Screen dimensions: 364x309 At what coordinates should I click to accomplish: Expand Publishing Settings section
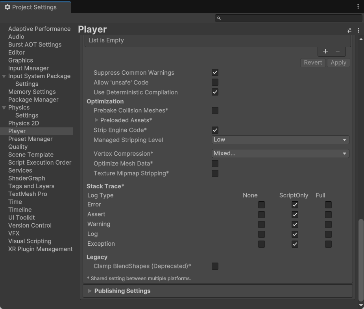click(90, 291)
